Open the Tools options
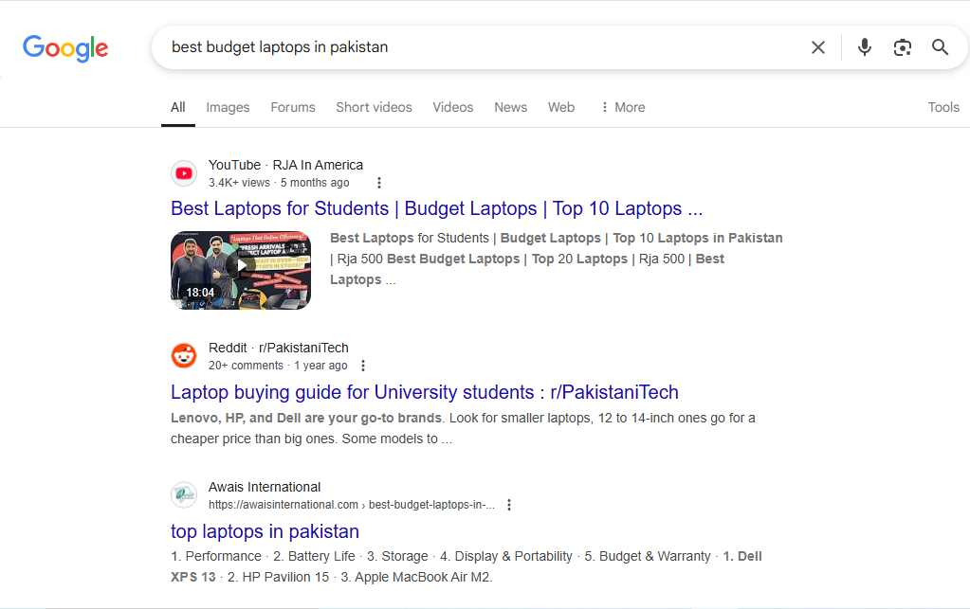 [943, 107]
